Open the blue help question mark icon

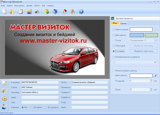point(81,11)
